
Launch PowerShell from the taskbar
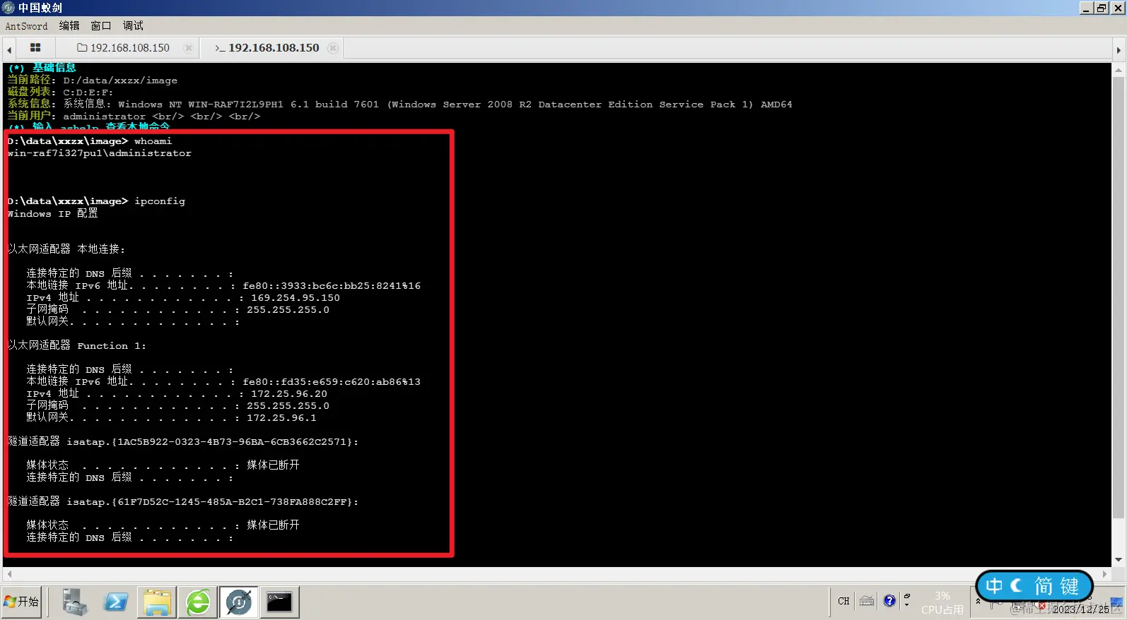click(x=115, y=602)
